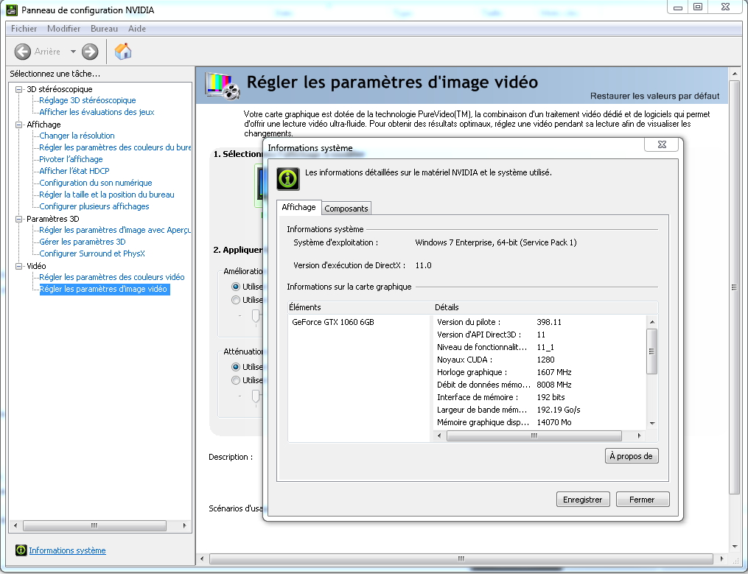Click the system information icon at bottom left

(x=21, y=550)
